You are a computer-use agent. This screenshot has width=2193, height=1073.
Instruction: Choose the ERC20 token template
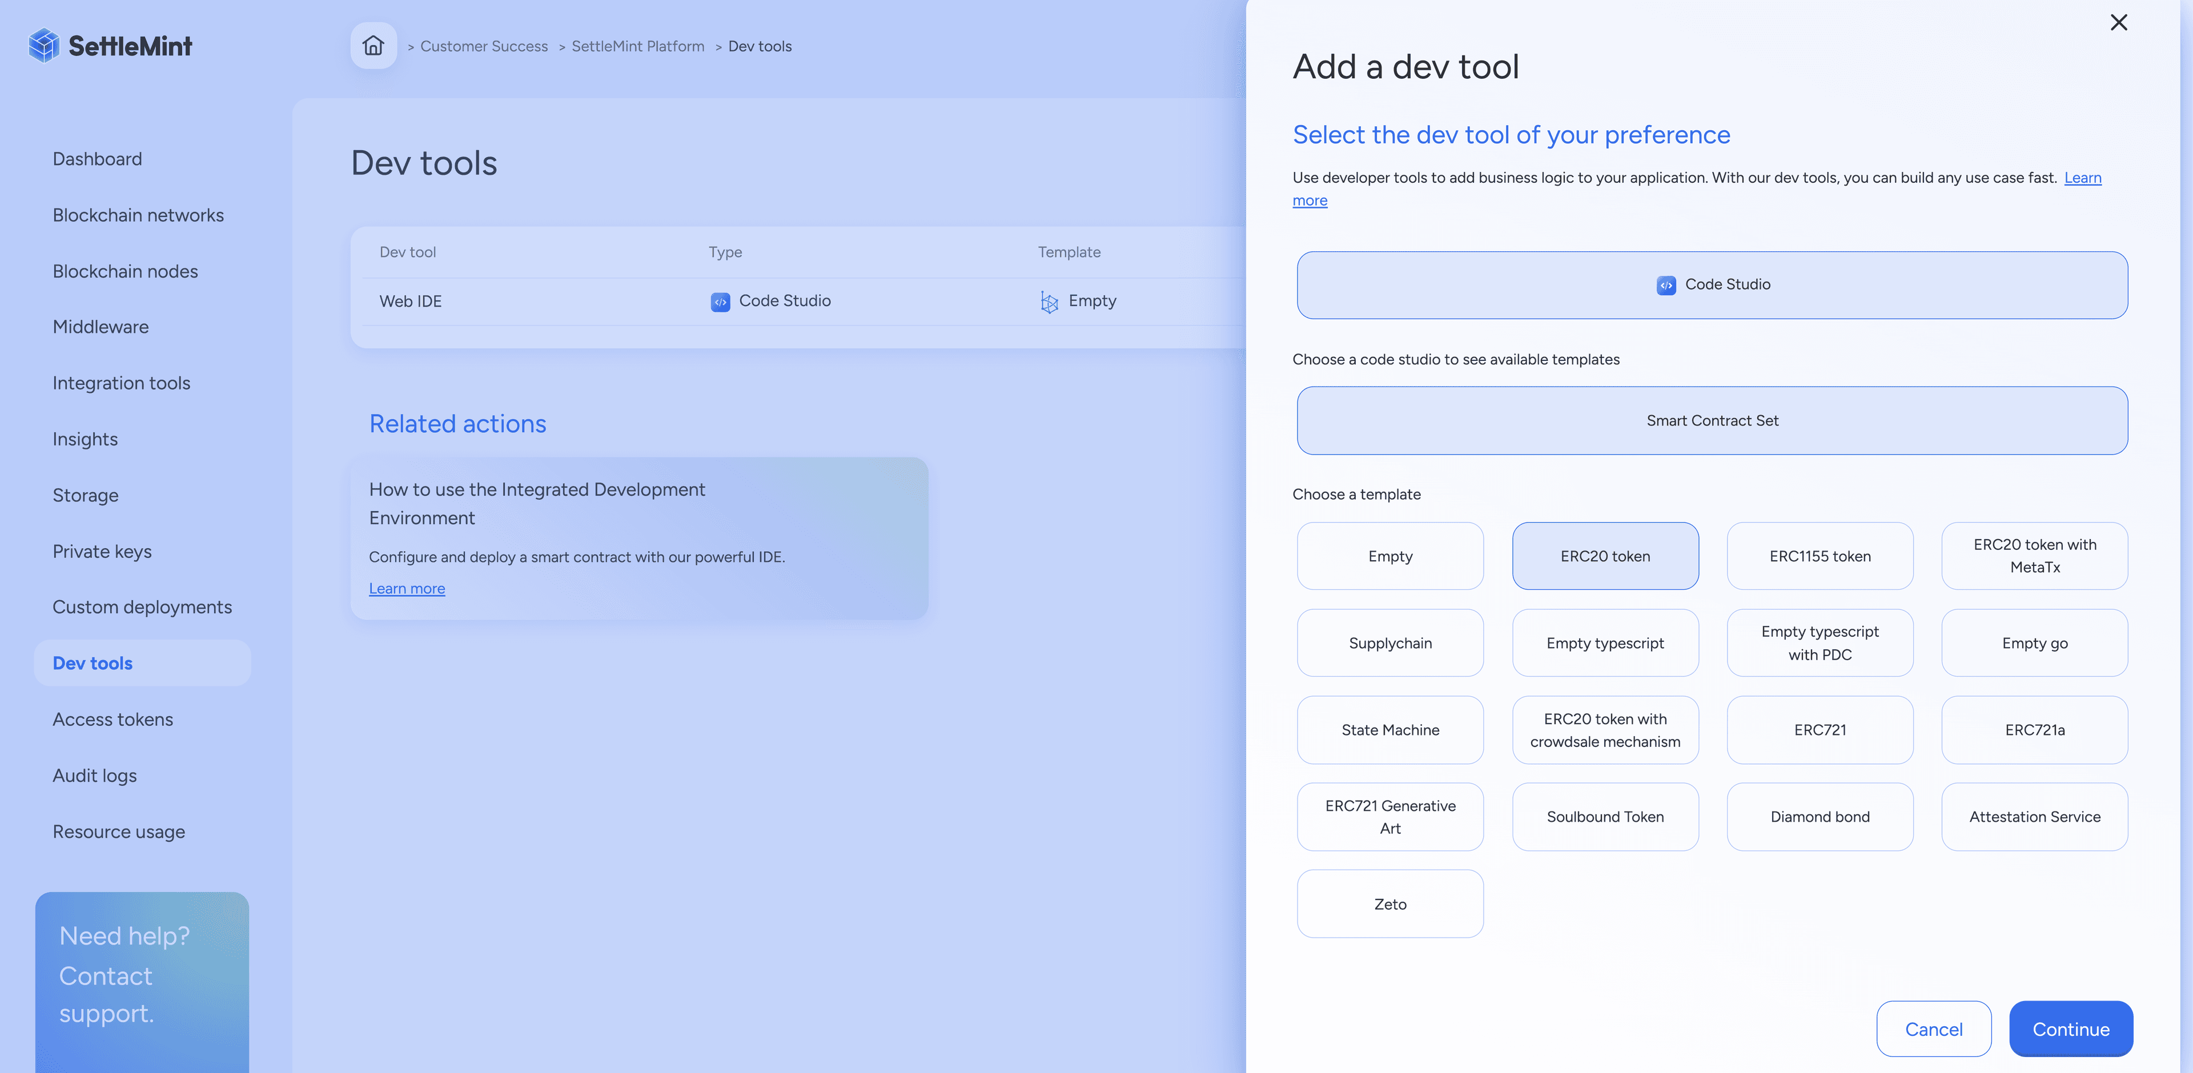pyautogui.click(x=1605, y=556)
